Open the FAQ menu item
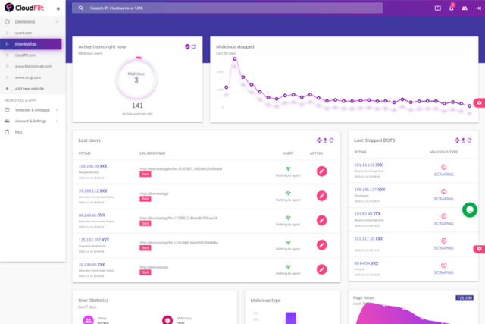The width and height of the screenshot is (485, 324). [x=19, y=131]
